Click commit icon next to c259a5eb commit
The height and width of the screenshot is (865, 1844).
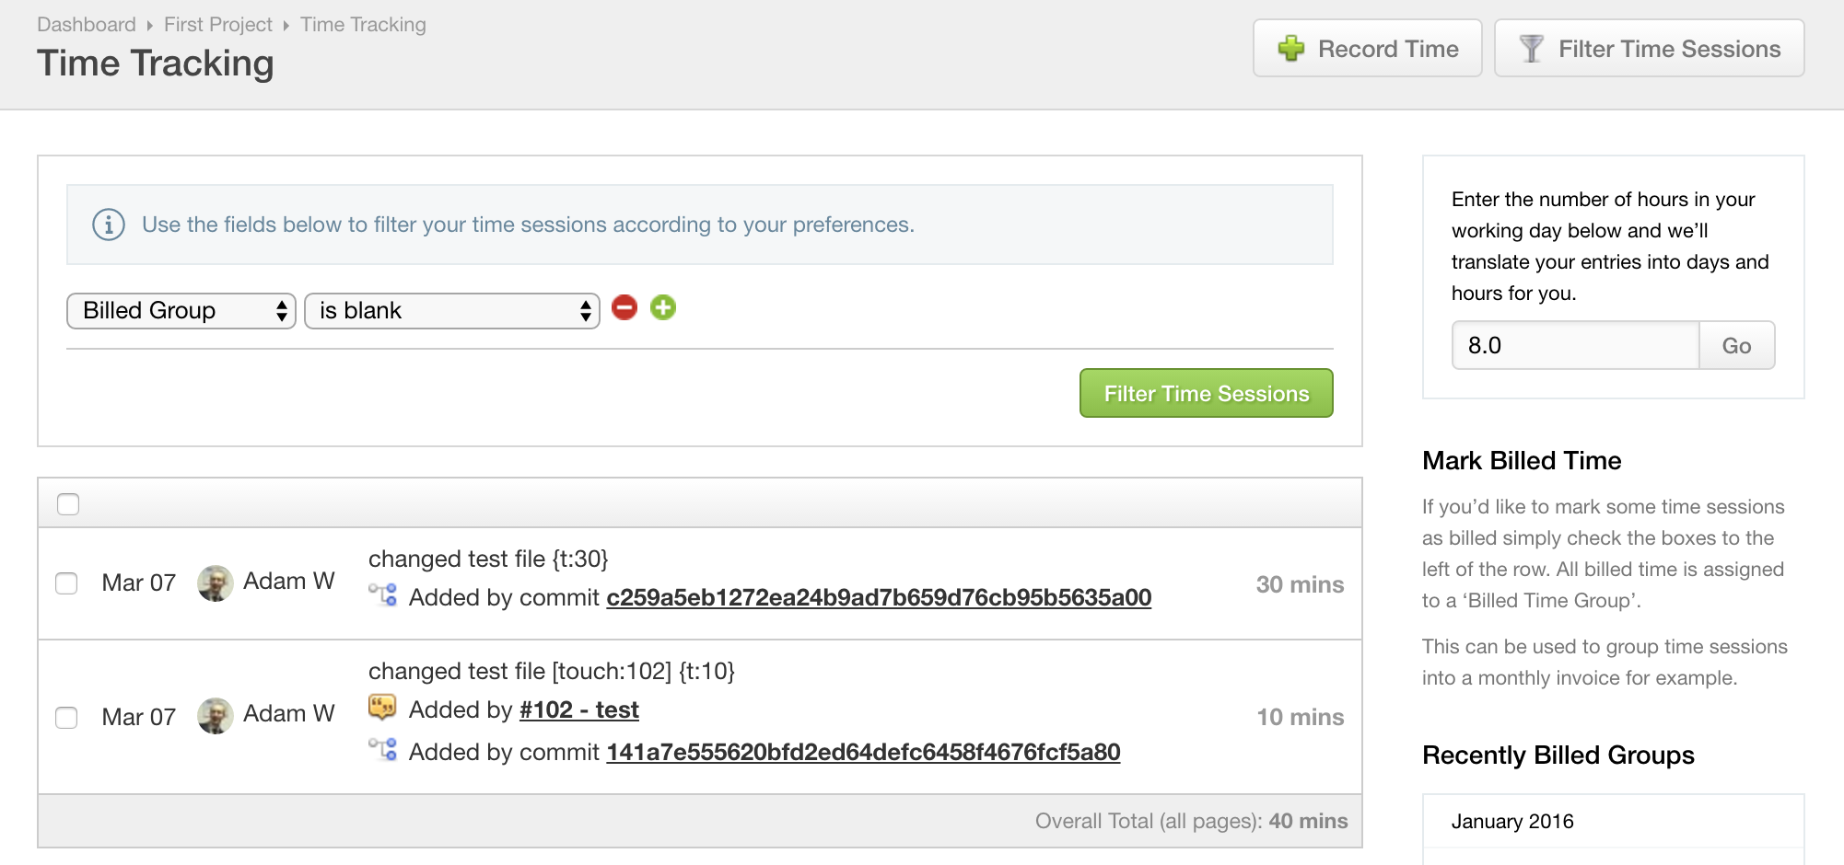tap(383, 595)
